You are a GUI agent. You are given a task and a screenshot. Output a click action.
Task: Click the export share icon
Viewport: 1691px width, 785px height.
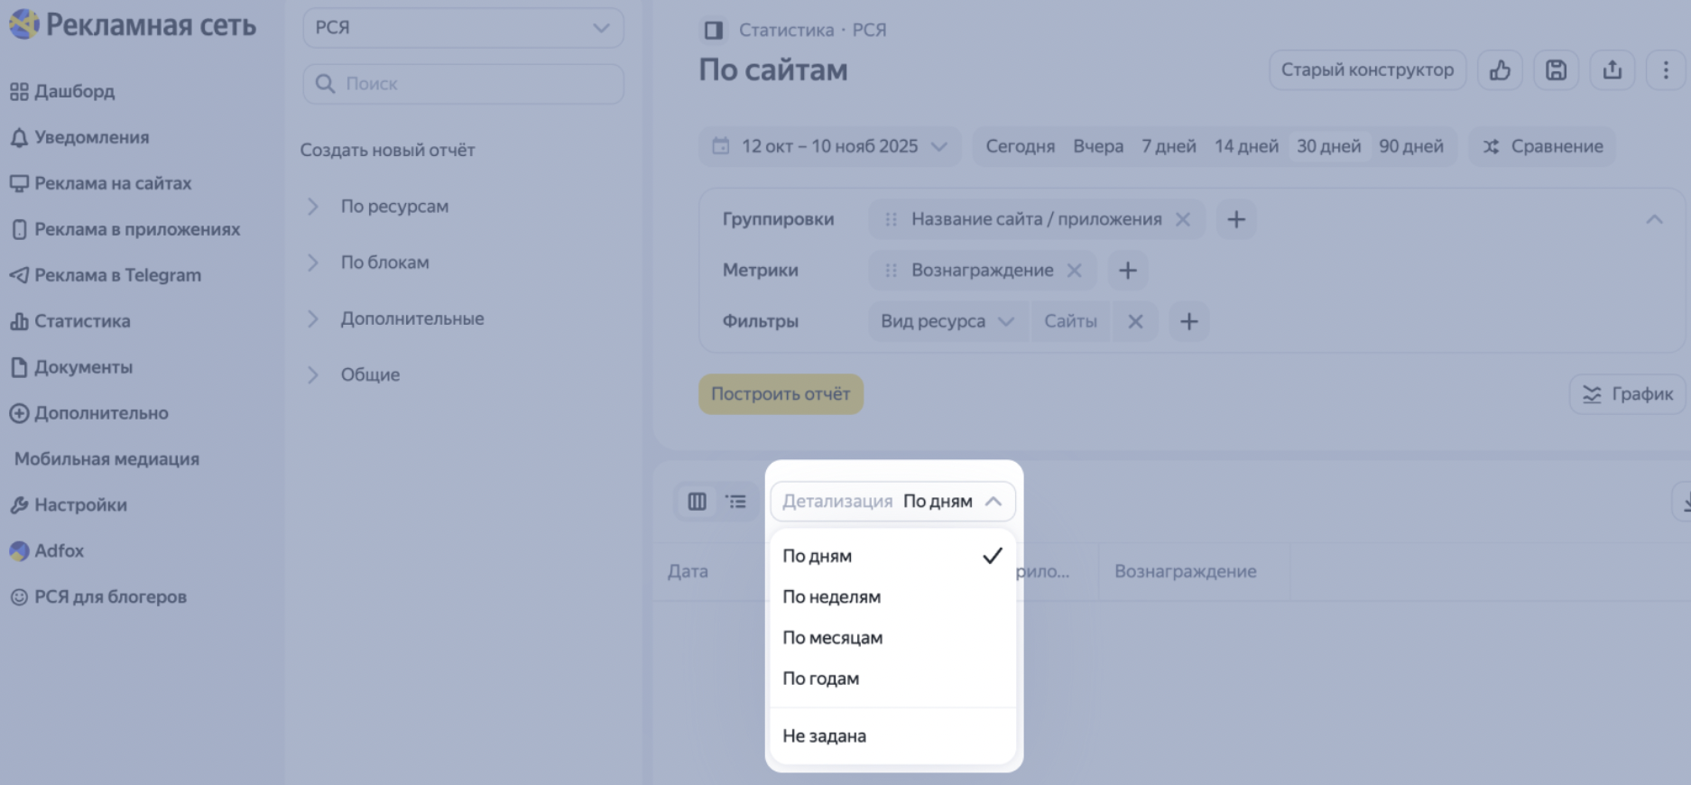1612,70
